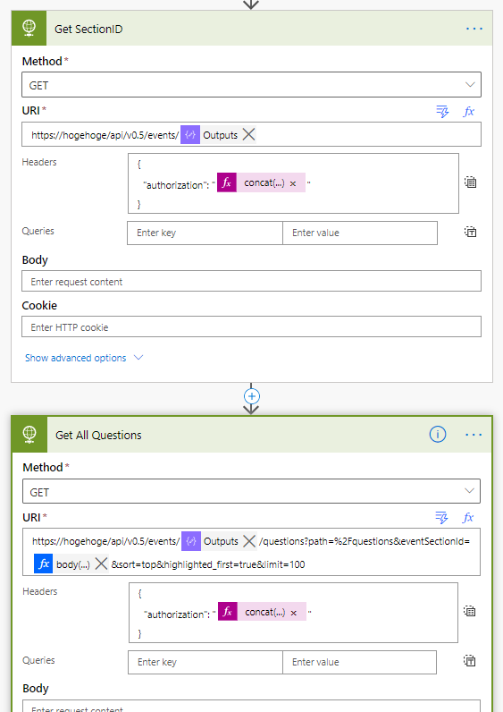This screenshot has width=503, height=712.
Task: Switch Get SectionID queries to text mode
Action: (x=470, y=232)
